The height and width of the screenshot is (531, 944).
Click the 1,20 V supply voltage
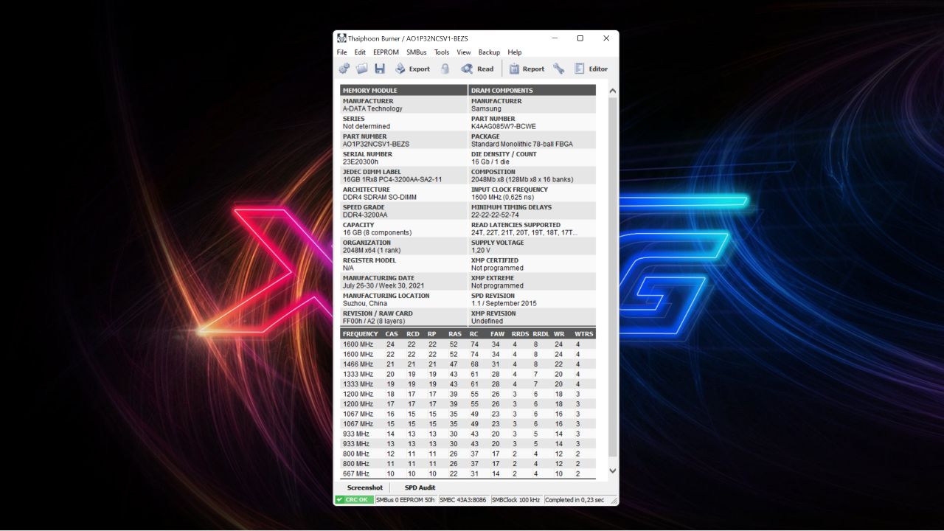[481, 250]
